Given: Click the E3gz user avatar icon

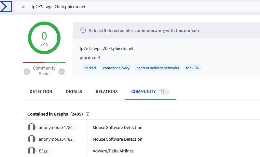Looking at the screenshot, I should (x=32, y=151).
